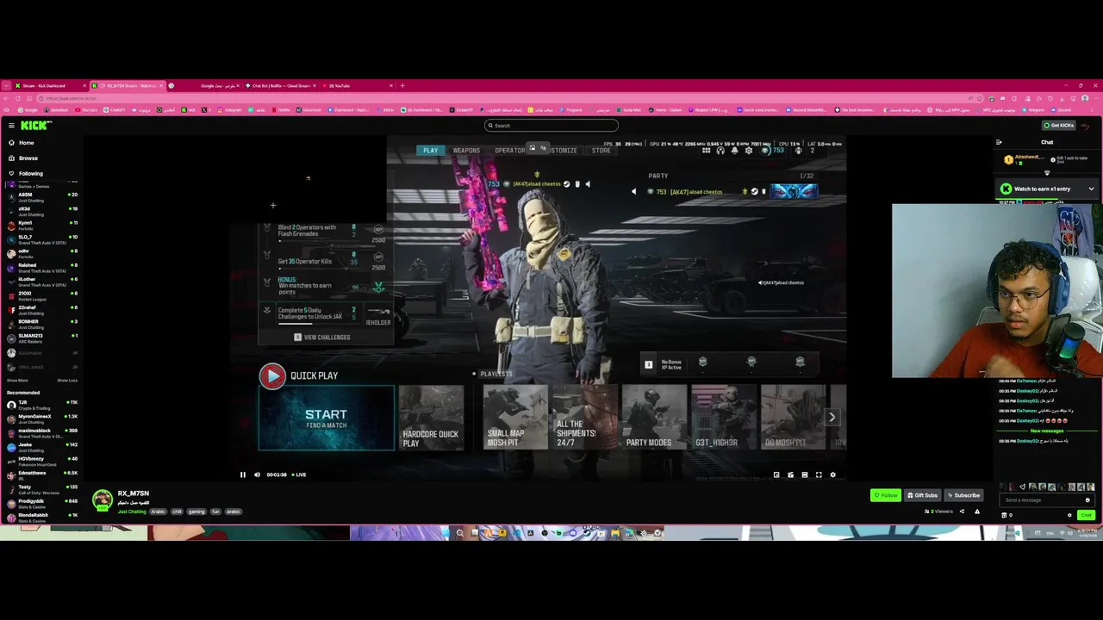Expand the gift leaderboard chevron

tap(1047, 172)
